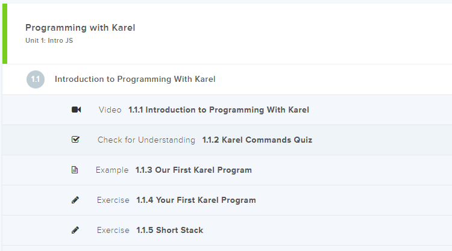Open 1.1.5 Short Stack exercise

click(169, 230)
